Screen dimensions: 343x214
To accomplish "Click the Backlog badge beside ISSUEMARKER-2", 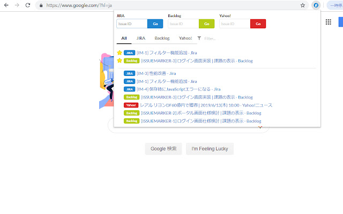I will coord(131,113).
